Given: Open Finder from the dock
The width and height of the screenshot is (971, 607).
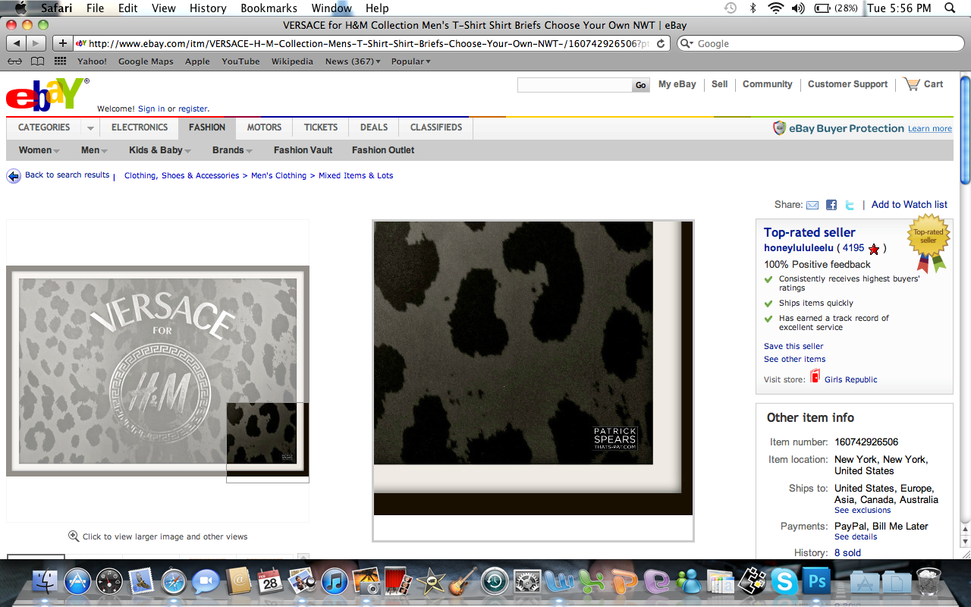Looking at the screenshot, I should pos(46,582).
